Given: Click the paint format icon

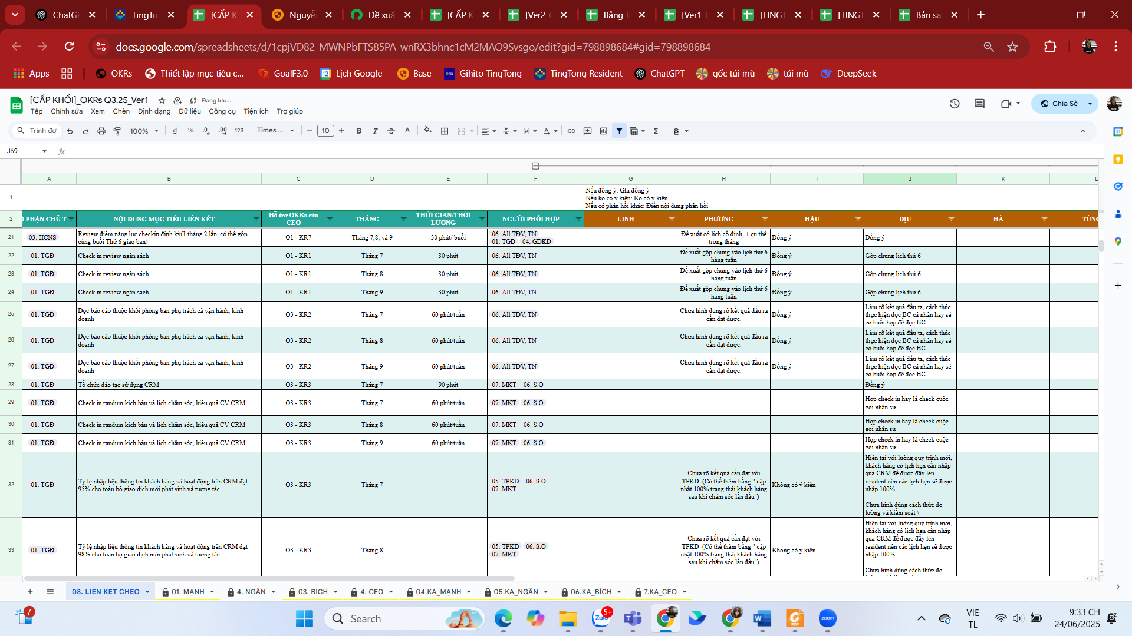Looking at the screenshot, I should pyautogui.click(x=117, y=131).
